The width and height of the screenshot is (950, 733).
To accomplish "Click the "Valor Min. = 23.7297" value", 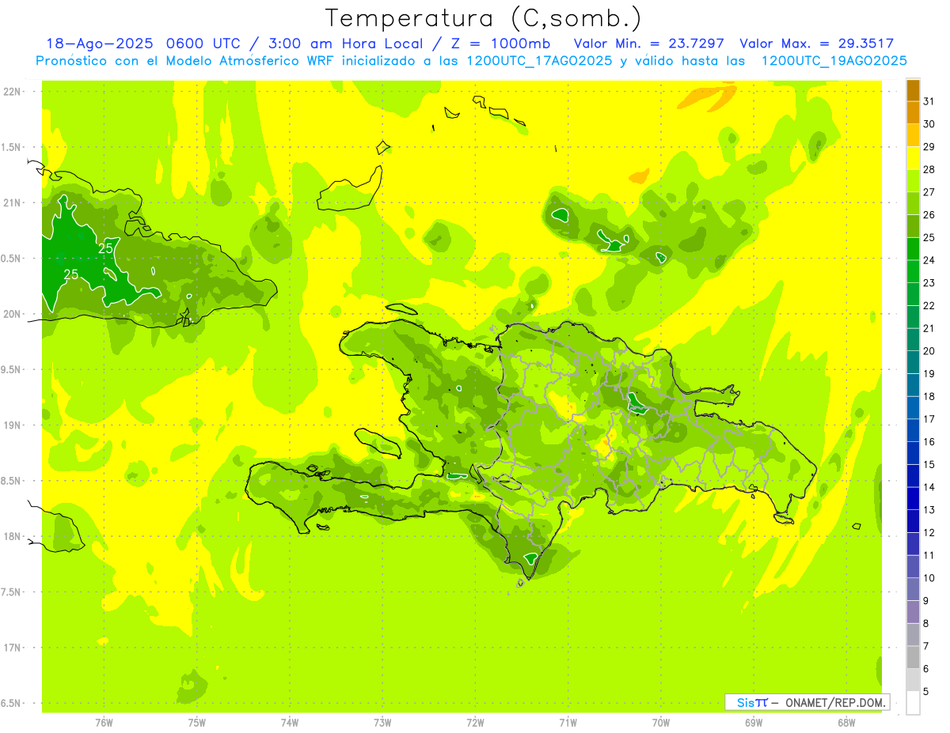I will pyautogui.click(x=648, y=43).
